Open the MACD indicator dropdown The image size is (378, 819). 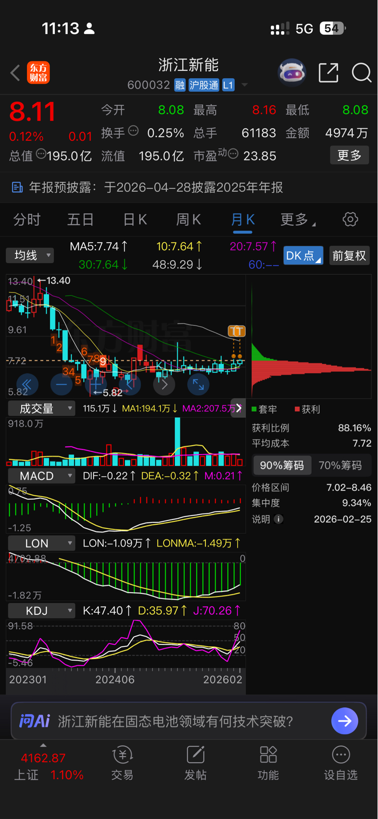tap(42, 476)
